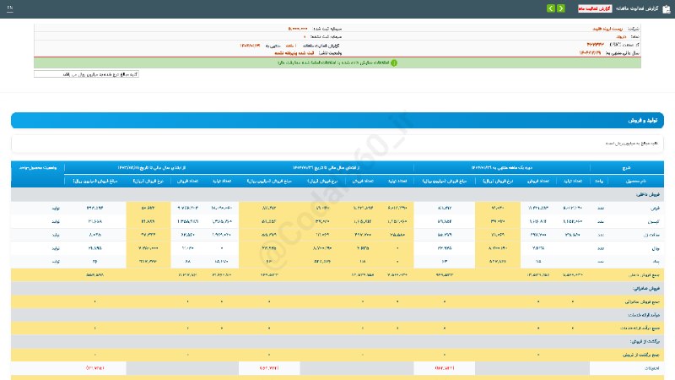Select the تخفیفات row label
Screen dimensions: 675x380
point(651,368)
